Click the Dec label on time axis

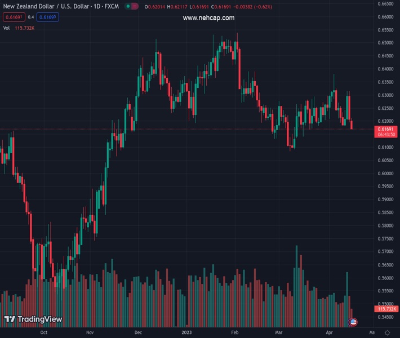(138, 332)
